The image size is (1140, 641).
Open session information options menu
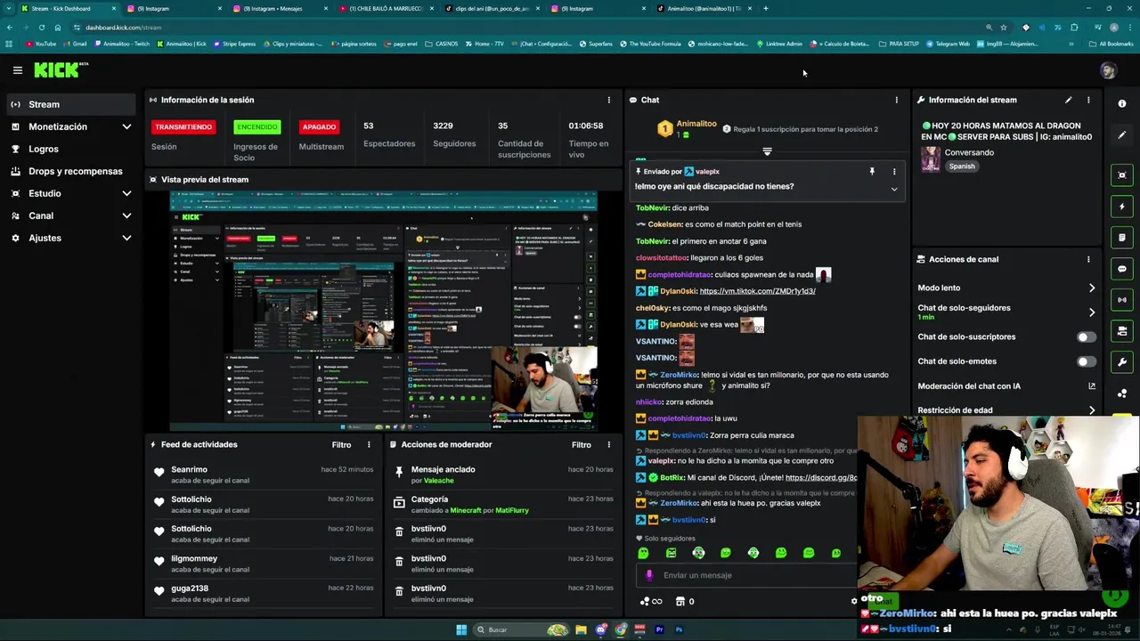click(x=609, y=100)
